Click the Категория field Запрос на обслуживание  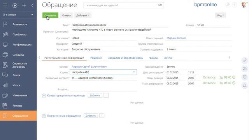click(86, 49)
